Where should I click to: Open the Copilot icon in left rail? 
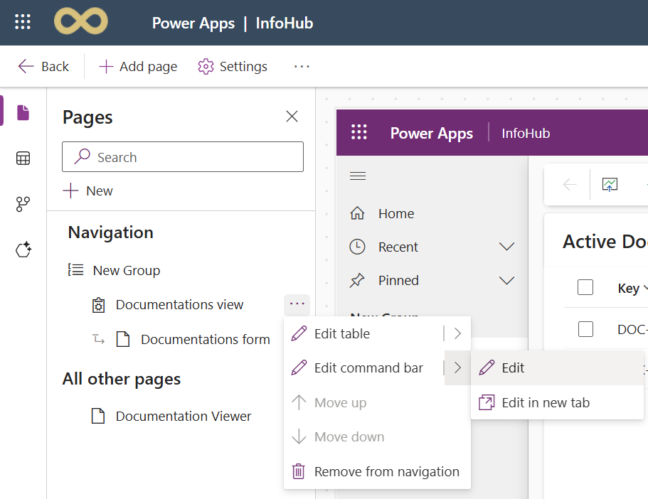[23, 250]
